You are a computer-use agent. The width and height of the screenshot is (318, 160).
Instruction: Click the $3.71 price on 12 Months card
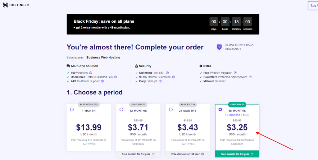tap(138, 127)
